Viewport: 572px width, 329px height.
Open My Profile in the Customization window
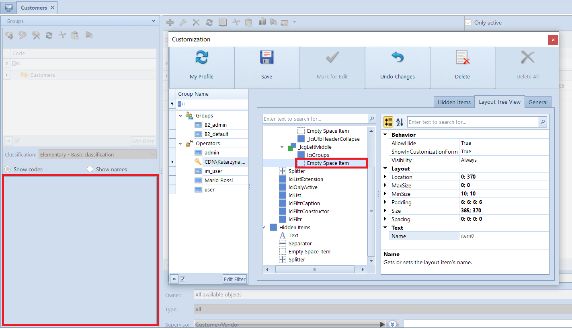click(x=201, y=68)
